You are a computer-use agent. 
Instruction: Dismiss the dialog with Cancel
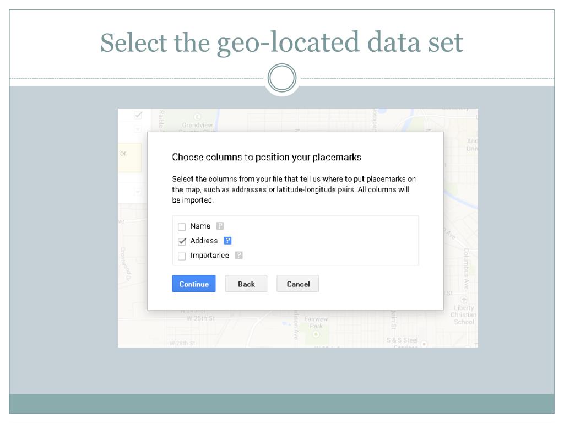(x=298, y=284)
